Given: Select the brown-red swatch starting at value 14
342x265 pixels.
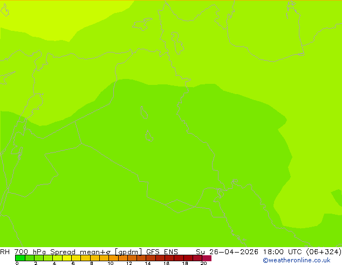Looking at the screenshot, I should [151, 258].
